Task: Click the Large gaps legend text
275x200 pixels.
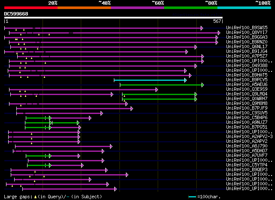Action: [53, 197]
